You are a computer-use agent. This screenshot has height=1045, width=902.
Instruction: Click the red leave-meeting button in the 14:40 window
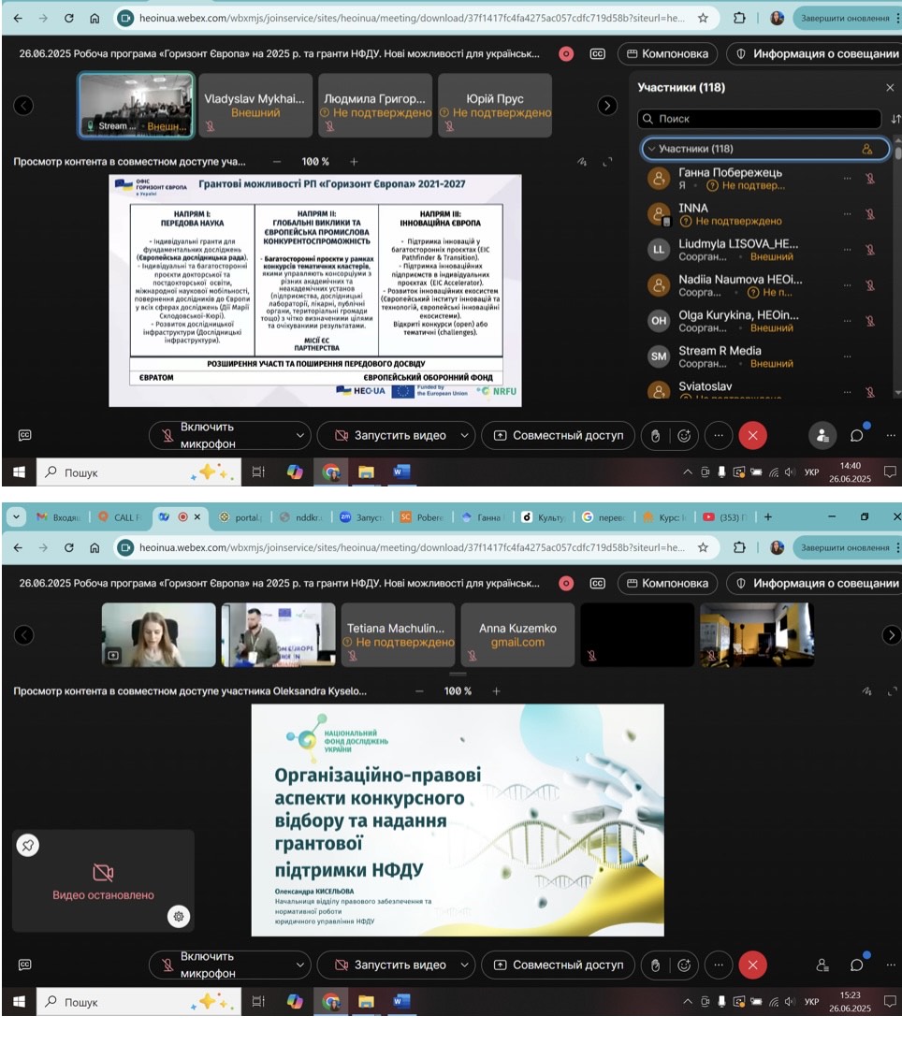[x=752, y=436]
